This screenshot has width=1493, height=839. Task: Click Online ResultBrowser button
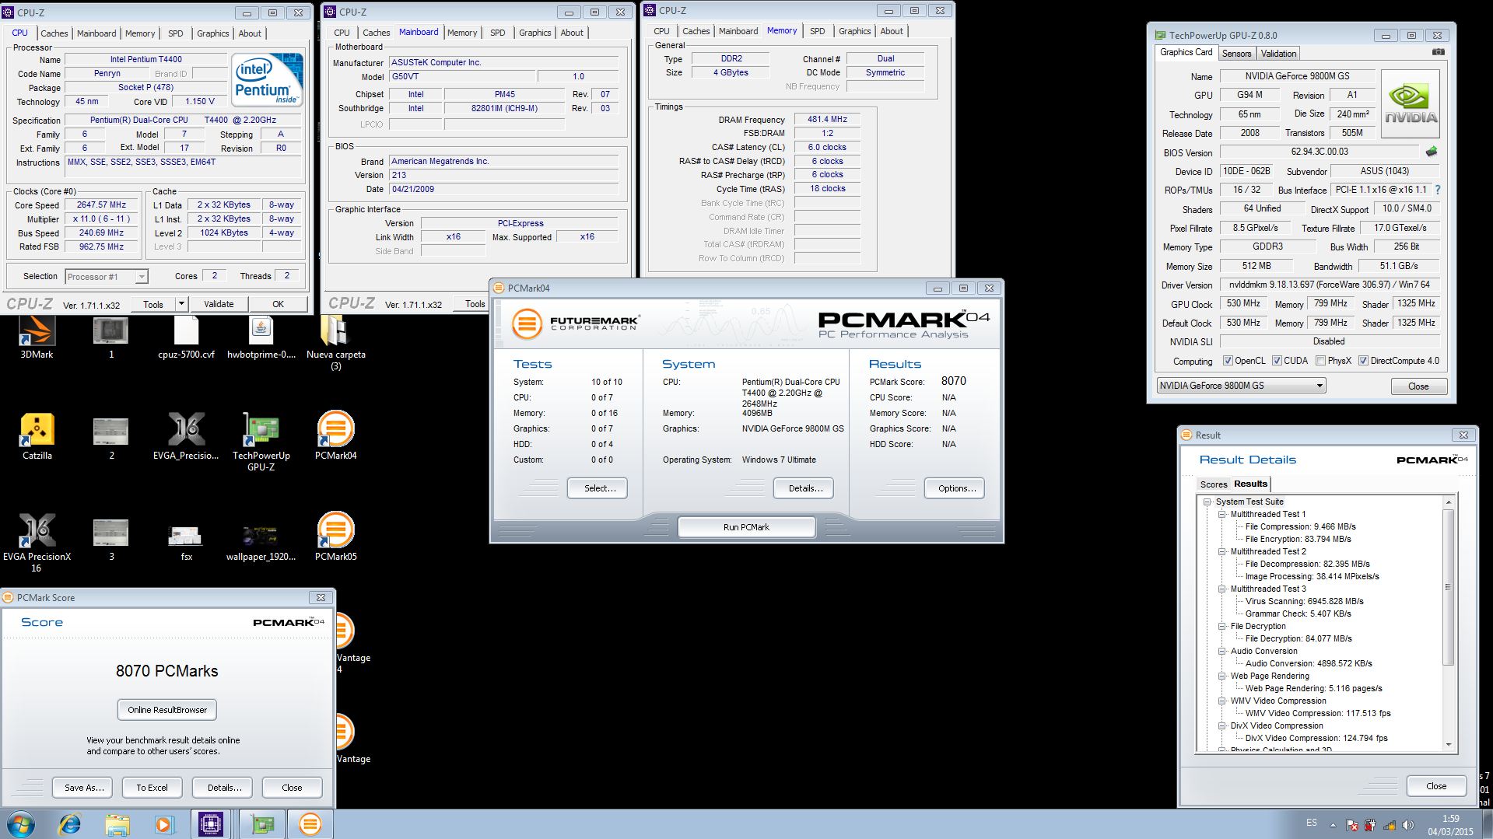pos(167,710)
